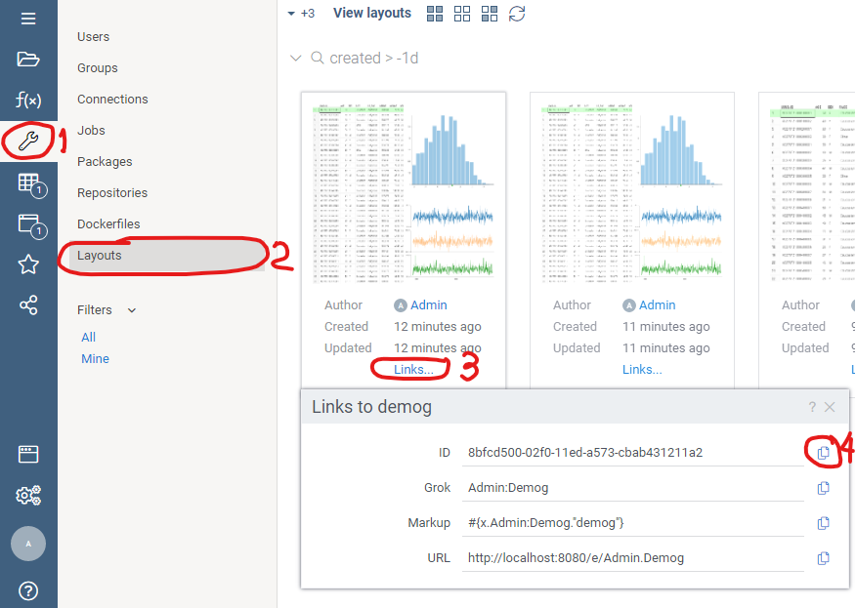Open the settings gear in the sidebar
Viewport: 856px width, 608px height.
pos(27,496)
